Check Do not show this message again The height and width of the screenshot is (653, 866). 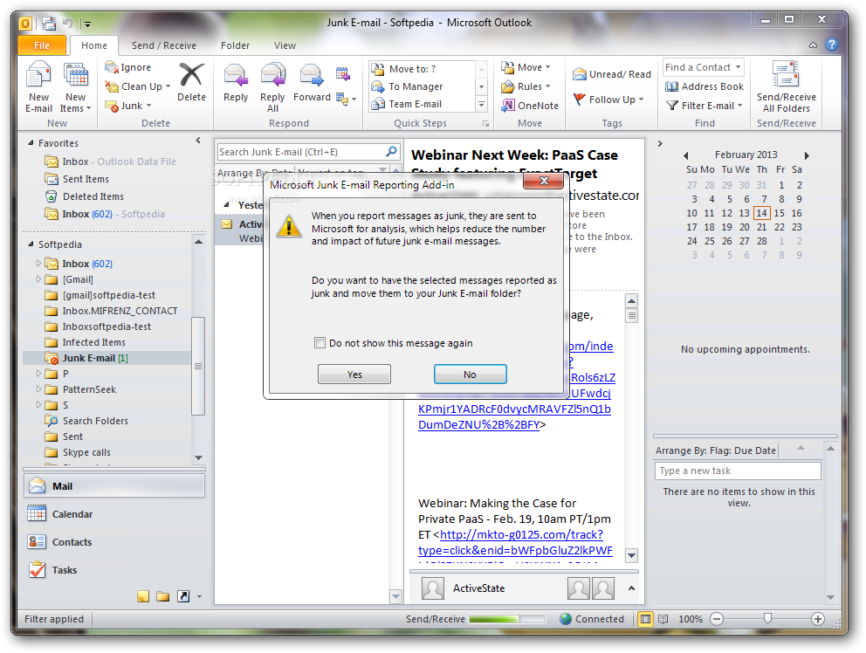click(320, 343)
